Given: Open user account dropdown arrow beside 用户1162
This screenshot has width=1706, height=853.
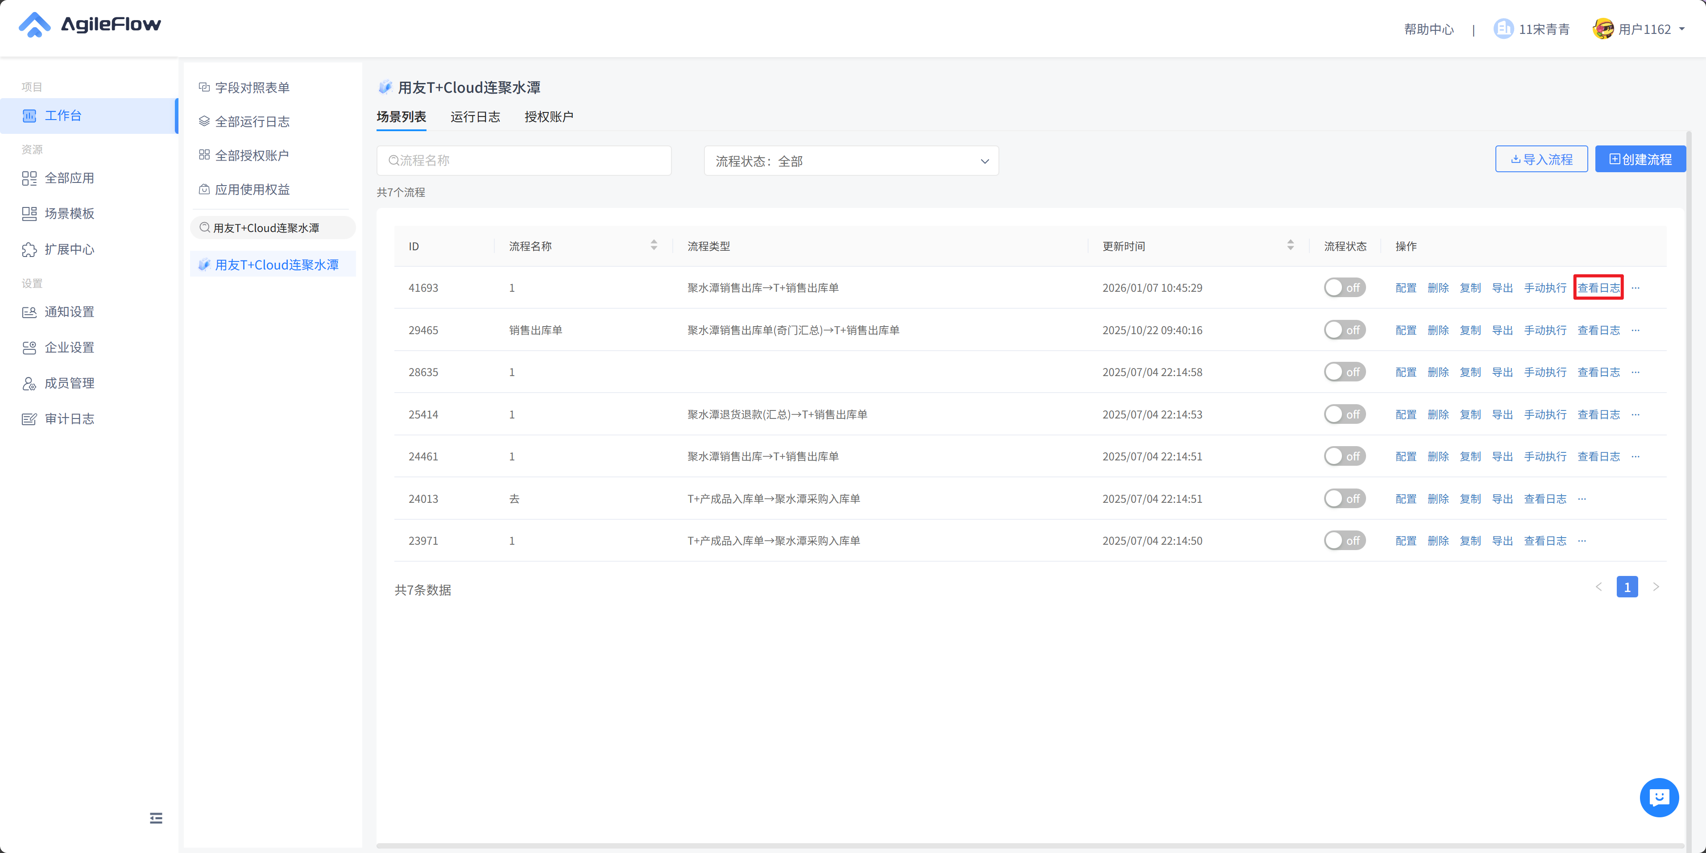Looking at the screenshot, I should 1682,29.
